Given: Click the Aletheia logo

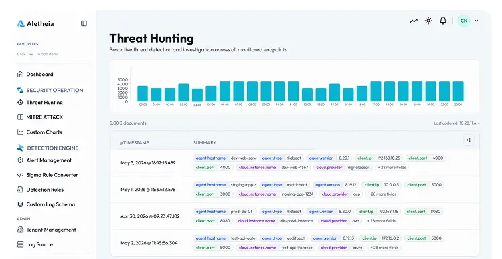Looking at the screenshot, I should coord(35,23).
